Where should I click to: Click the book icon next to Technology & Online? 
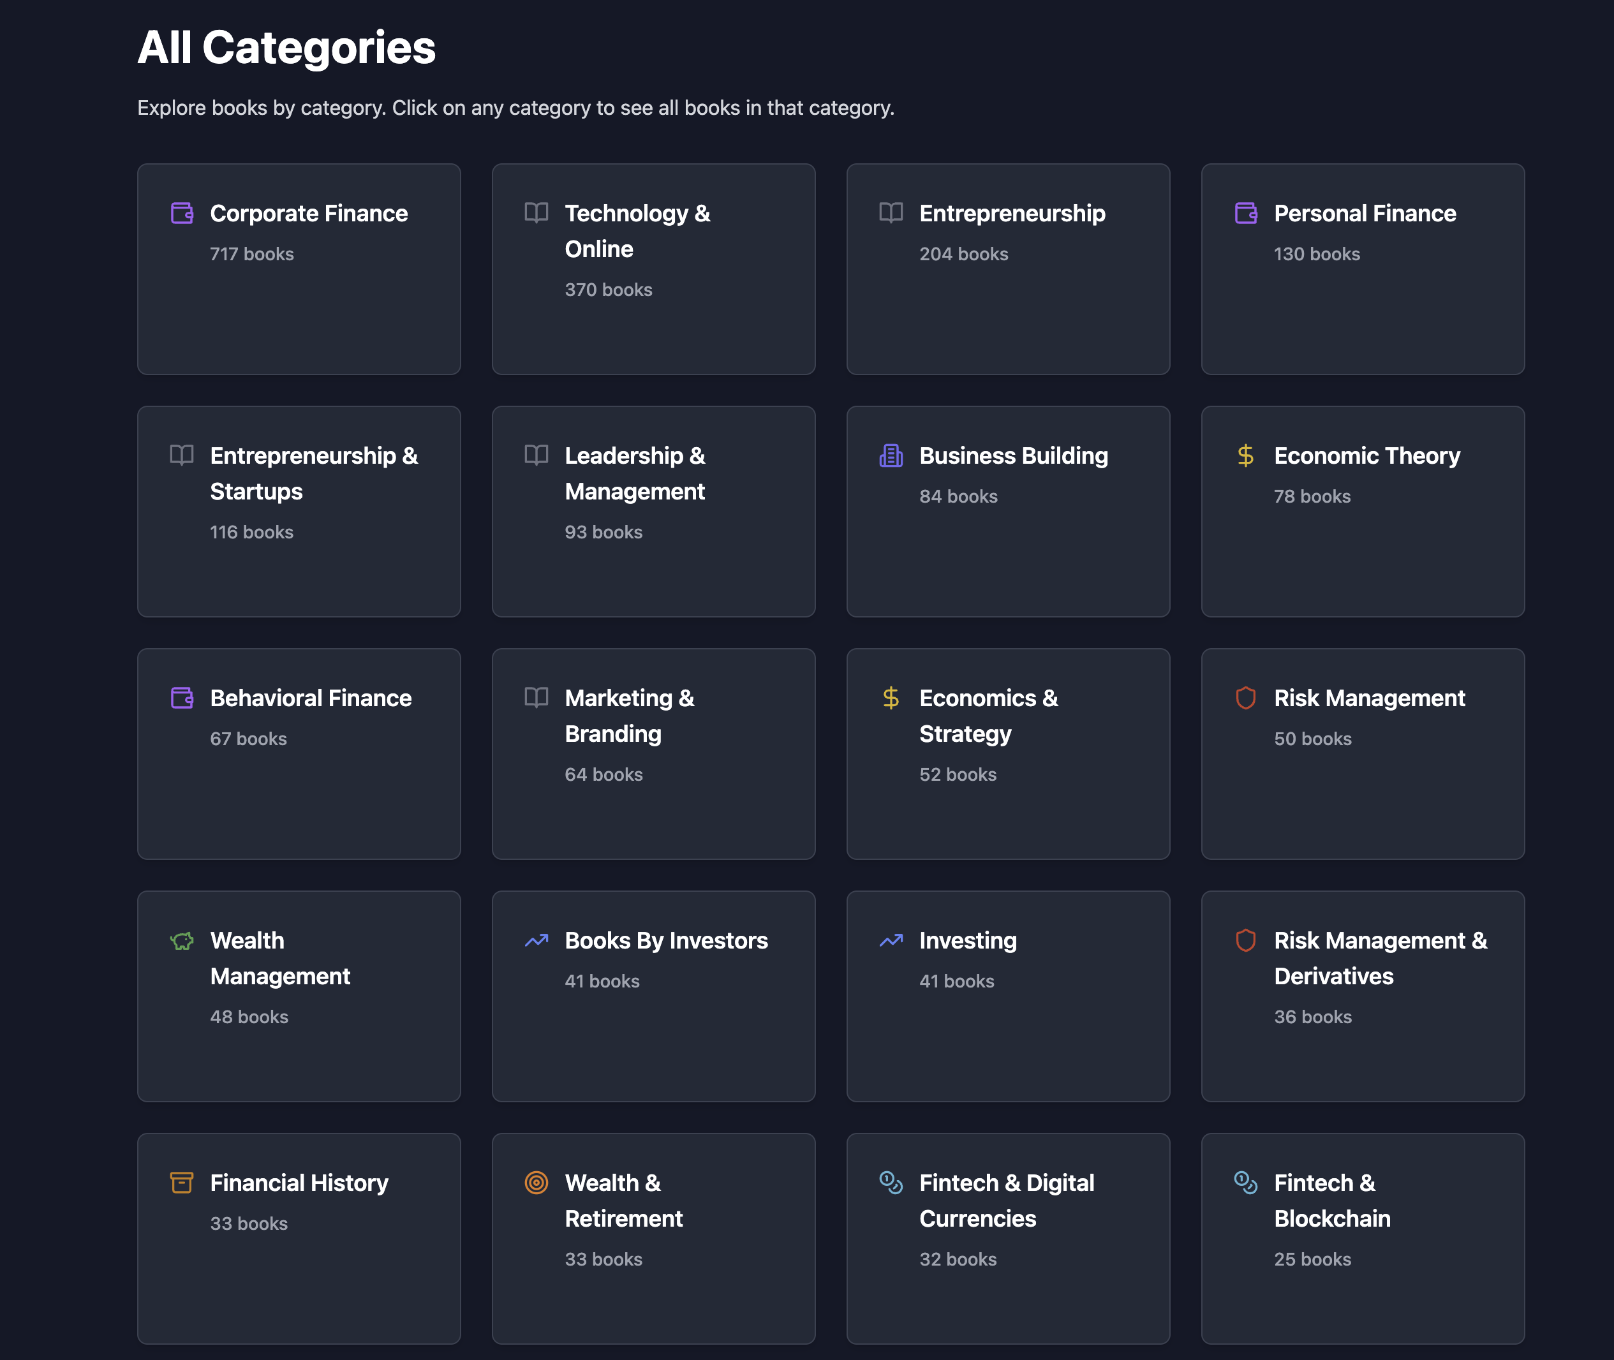click(x=536, y=213)
